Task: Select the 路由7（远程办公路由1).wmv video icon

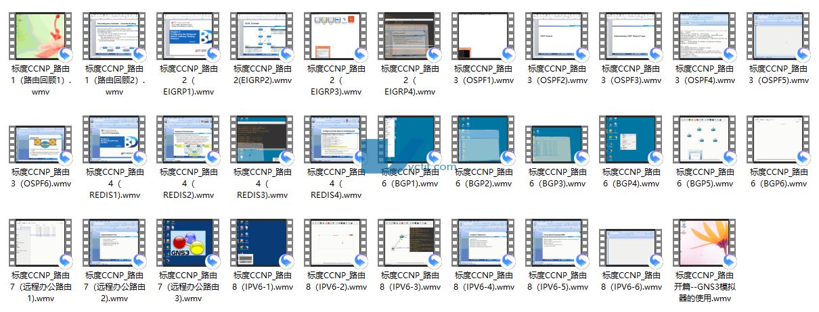Action: (41, 242)
